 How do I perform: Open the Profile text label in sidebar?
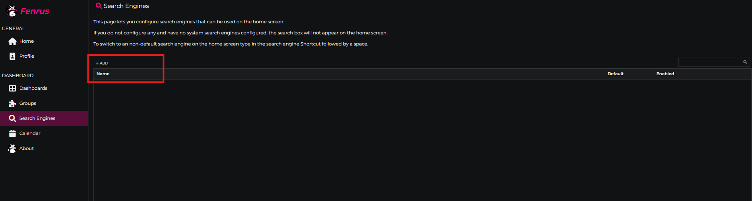[x=27, y=56]
